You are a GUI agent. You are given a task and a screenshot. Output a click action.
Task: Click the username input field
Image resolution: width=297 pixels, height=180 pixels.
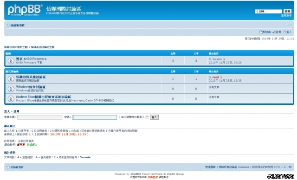(39, 117)
